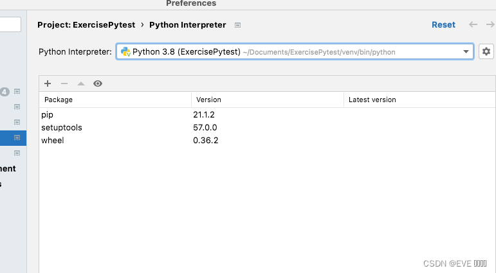This screenshot has width=496, height=273.
Task: Click the highlighted sidebar settings item
Action: [13, 137]
